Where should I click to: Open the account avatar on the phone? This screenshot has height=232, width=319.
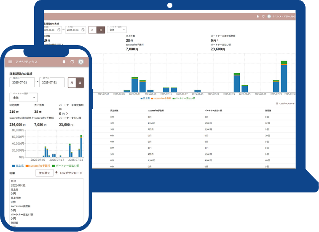(81, 62)
